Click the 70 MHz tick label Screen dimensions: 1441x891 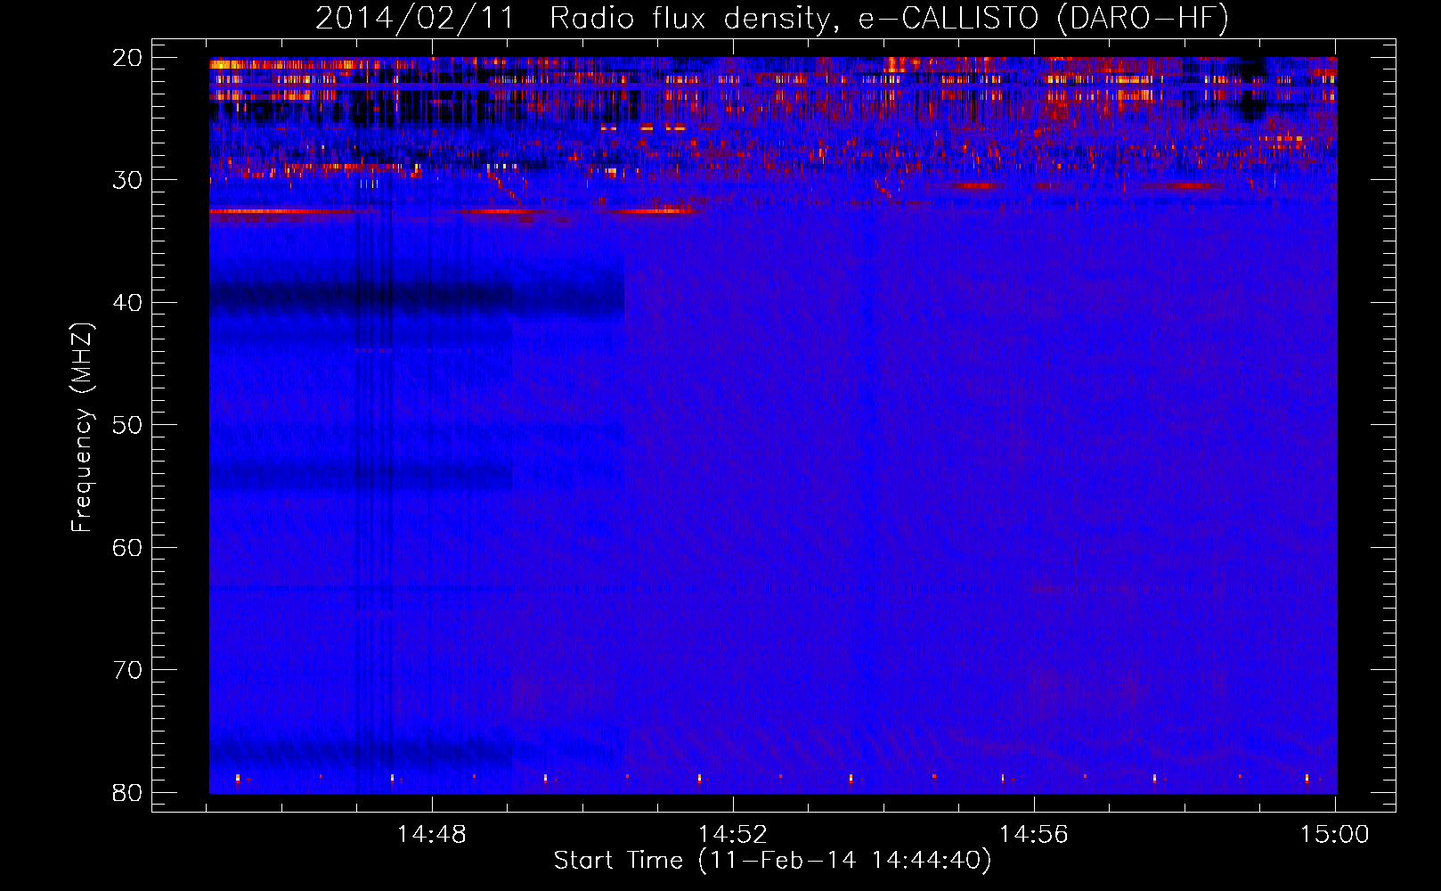127,670
